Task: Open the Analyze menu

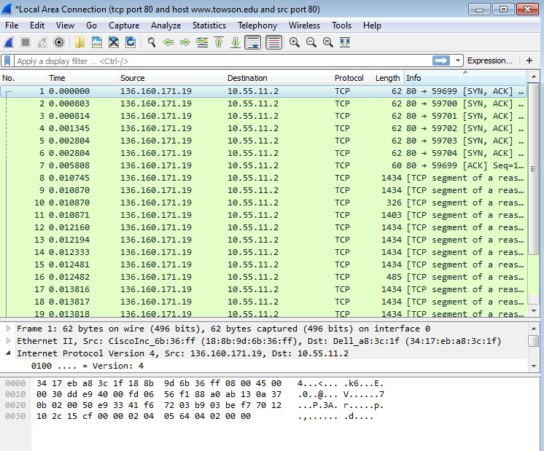Action: tap(166, 26)
